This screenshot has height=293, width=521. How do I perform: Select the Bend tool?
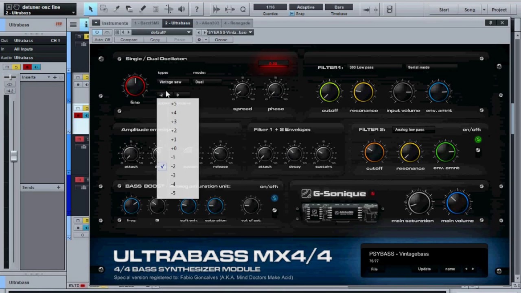point(169,9)
